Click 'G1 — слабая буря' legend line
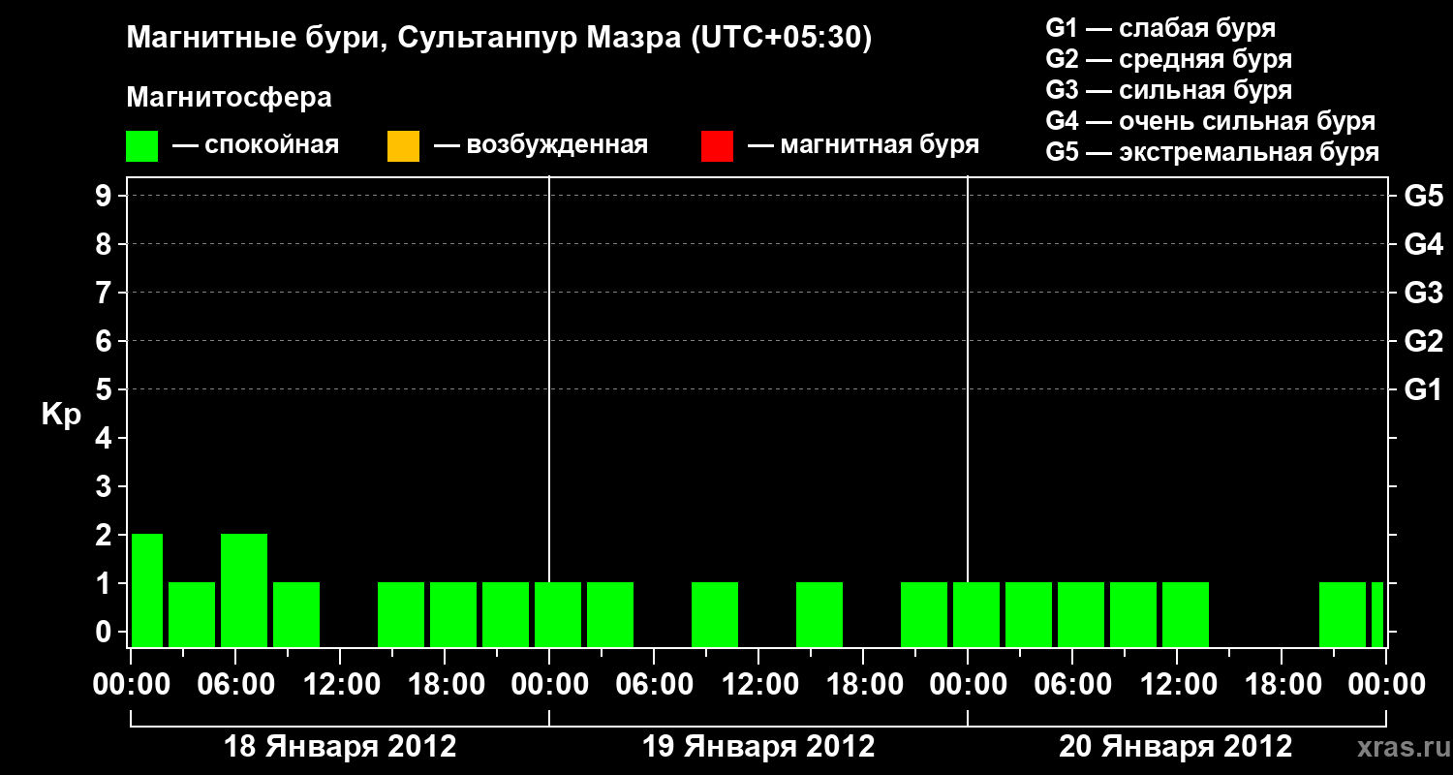 (x=1160, y=28)
